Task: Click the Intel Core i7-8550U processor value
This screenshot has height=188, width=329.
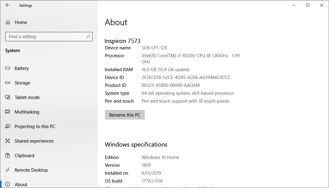Action: point(191,58)
